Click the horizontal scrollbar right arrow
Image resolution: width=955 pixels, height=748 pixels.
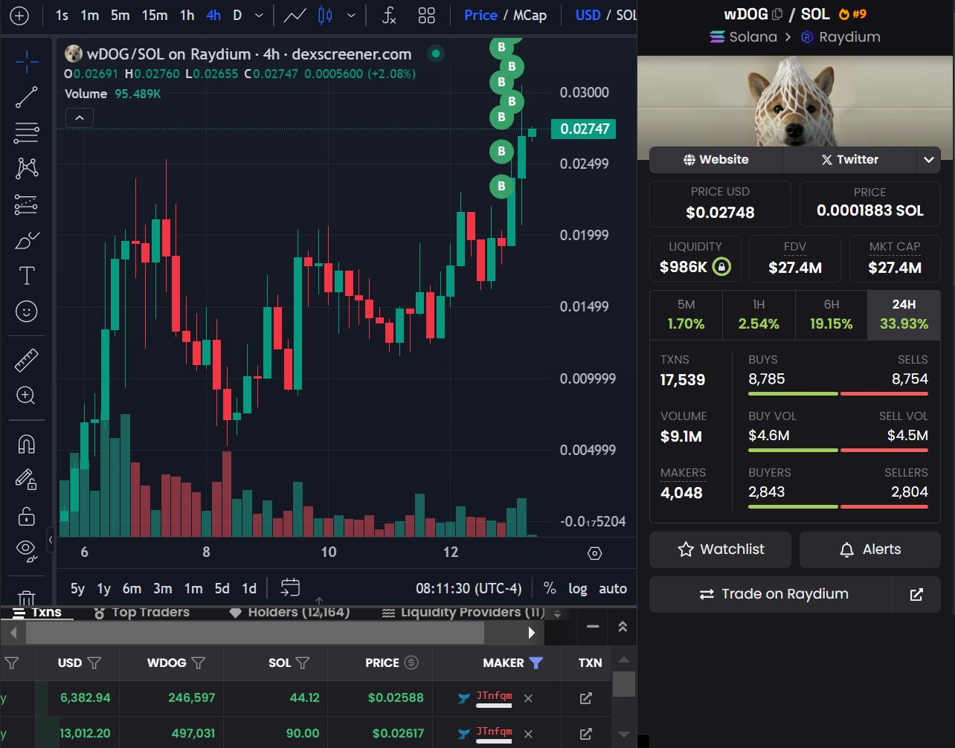click(531, 633)
